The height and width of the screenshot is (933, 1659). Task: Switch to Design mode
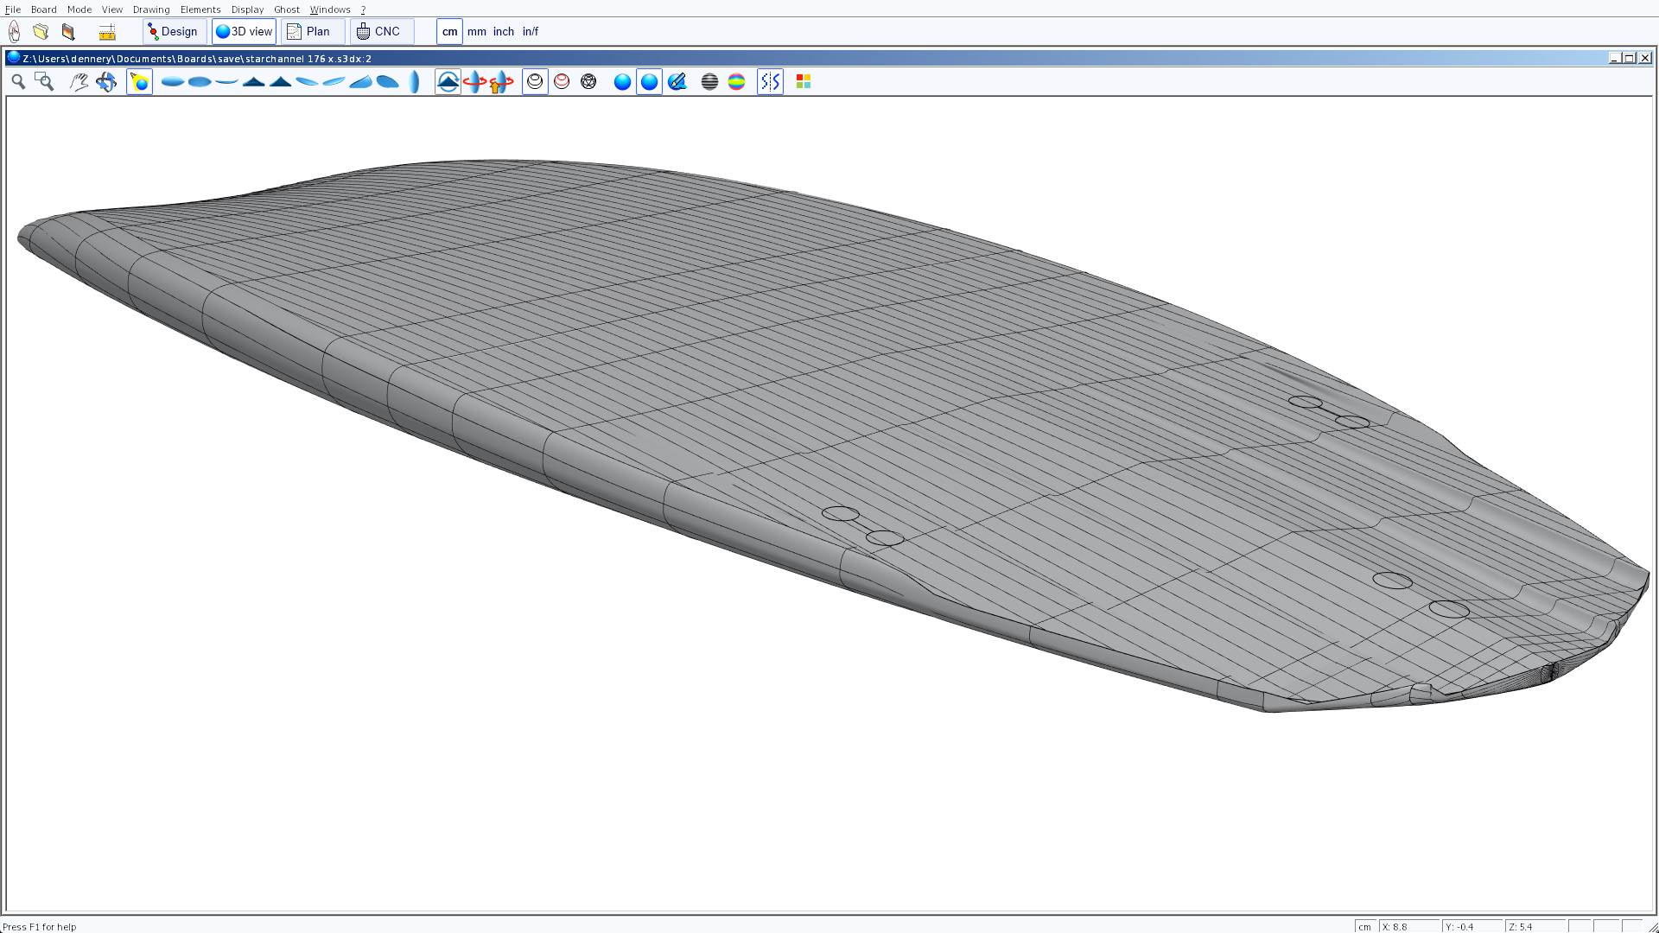click(173, 31)
